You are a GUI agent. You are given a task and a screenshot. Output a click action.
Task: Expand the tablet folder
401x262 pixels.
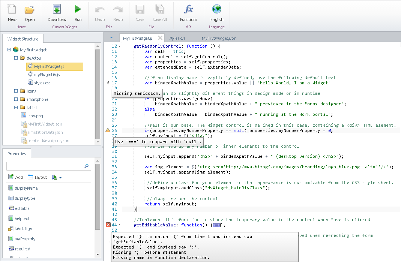tap(16, 107)
